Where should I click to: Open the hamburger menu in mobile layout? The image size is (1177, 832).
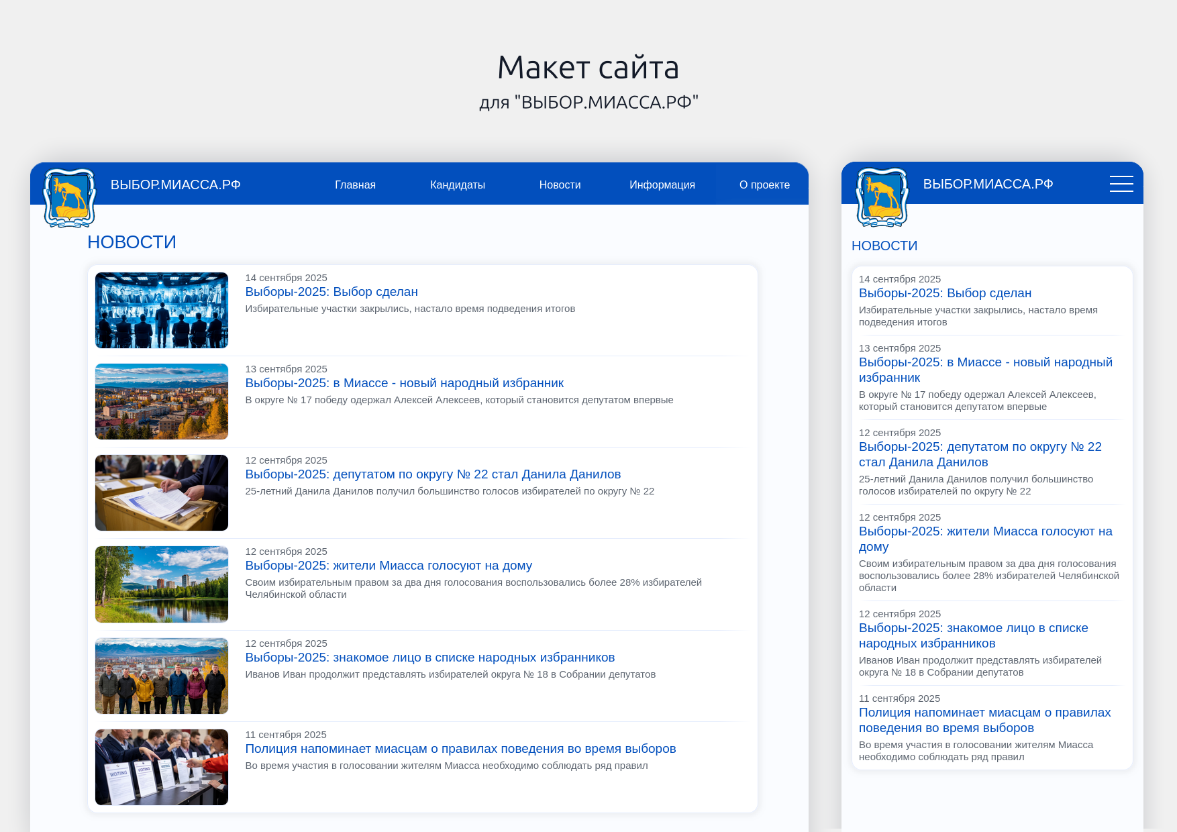tap(1121, 184)
